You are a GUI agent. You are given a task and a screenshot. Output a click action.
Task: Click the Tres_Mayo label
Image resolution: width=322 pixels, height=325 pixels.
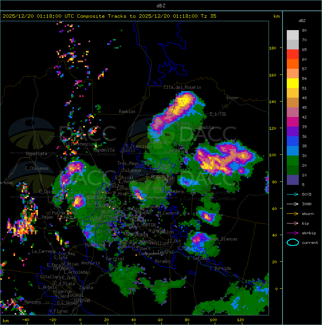point(128,163)
